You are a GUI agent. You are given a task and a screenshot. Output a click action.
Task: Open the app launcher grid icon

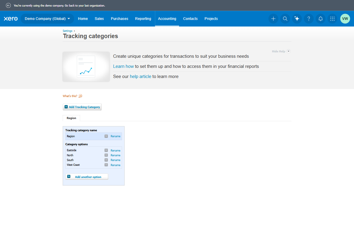332,19
